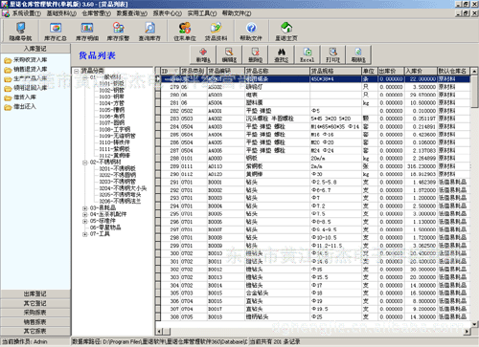Click the 隐藏导航 toolbar icon

pyautogui.click(x=20, y=32)
